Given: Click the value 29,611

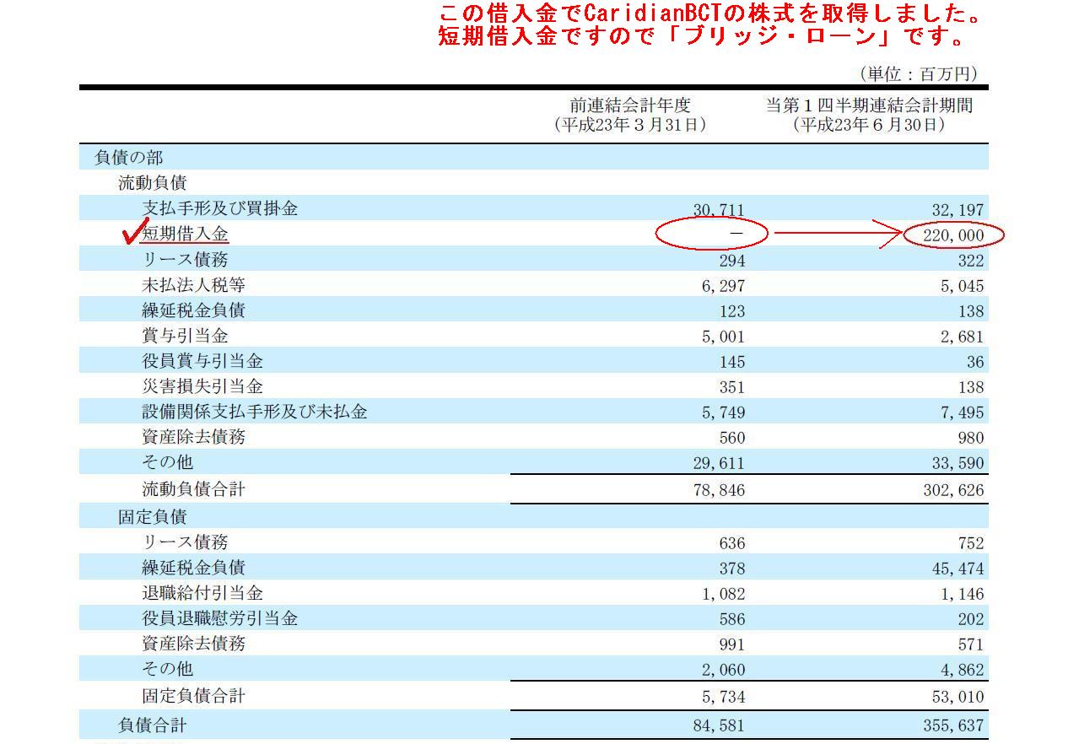Looking at the screenshot, I should coord(718,463).
